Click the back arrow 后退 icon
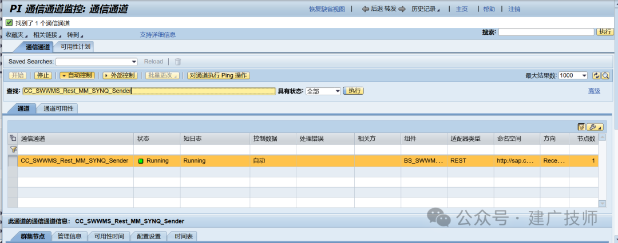The image size is (618, 243). (x=365, y=9)
